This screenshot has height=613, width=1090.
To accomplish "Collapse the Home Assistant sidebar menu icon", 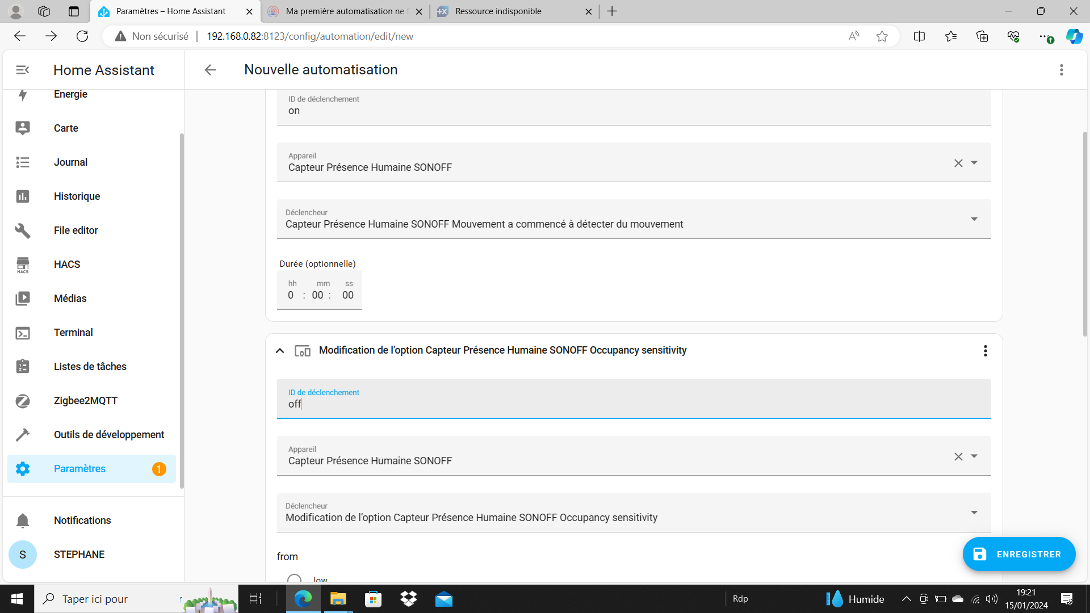I will pyautogui.click(x=23, y=70).
